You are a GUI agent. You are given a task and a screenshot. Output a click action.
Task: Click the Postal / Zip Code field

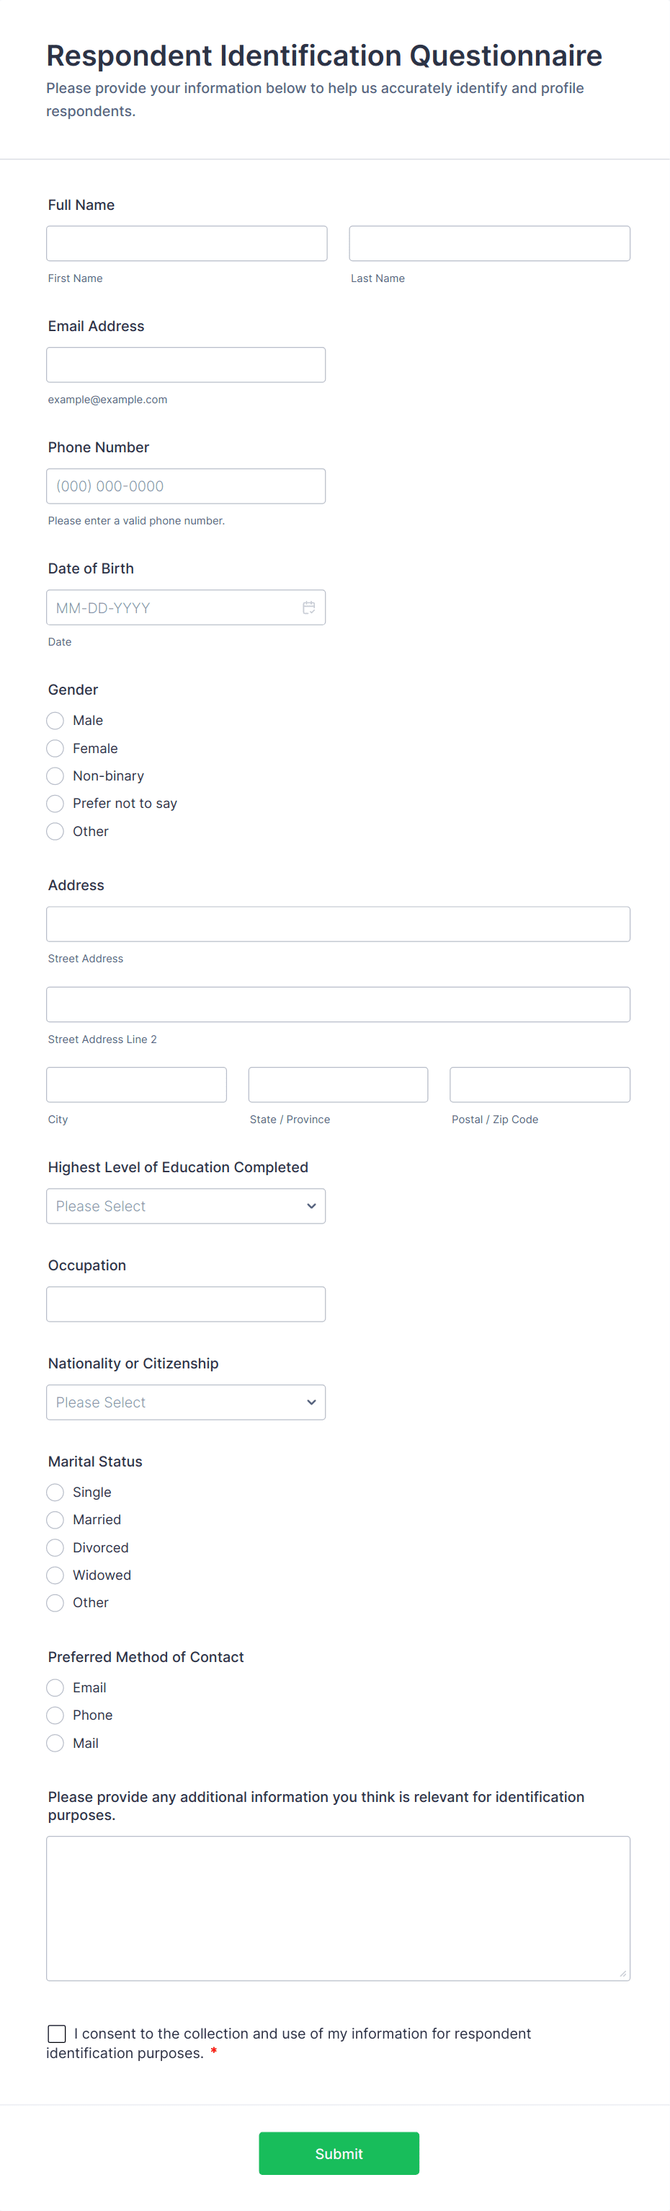[x=540, y=1085]
